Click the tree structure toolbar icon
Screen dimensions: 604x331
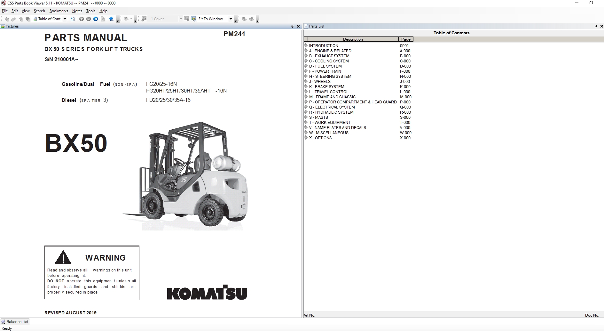(x=73, y=19)
